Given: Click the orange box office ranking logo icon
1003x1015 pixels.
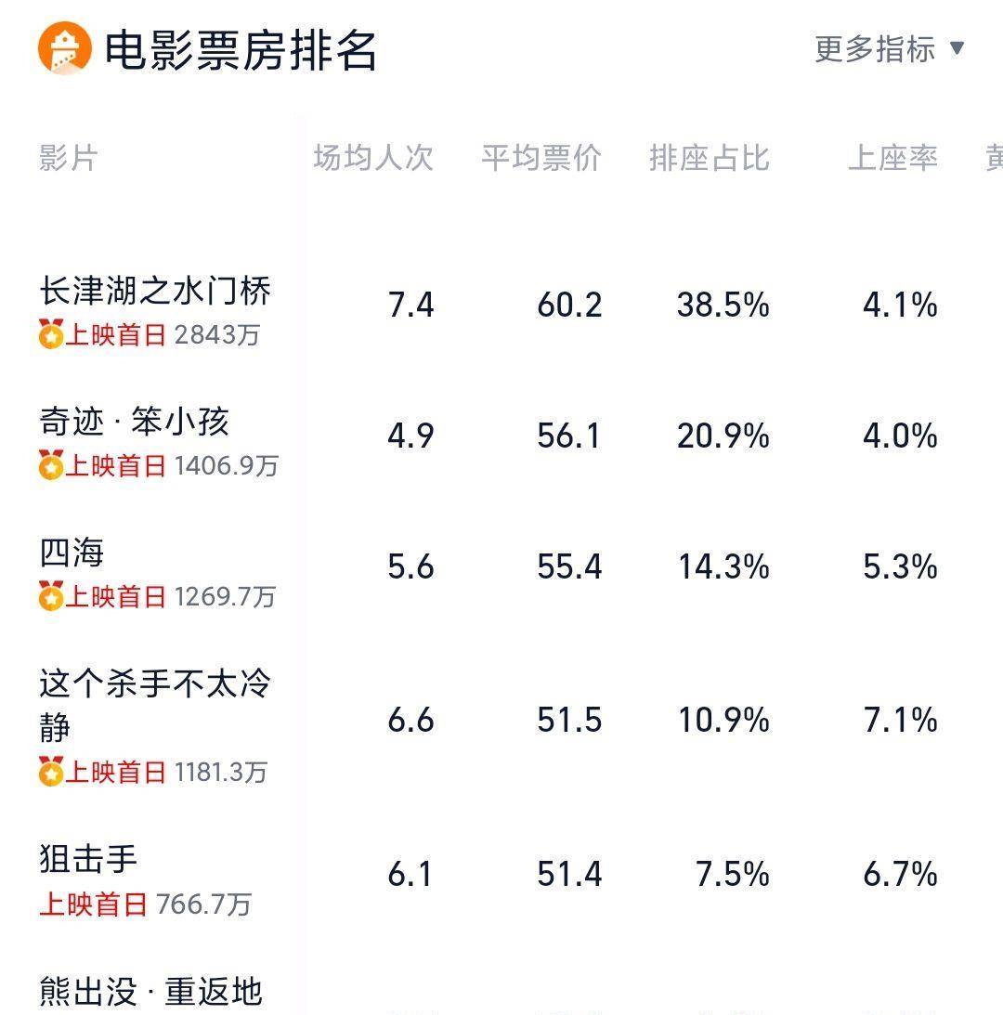Looking at the screenshot, I should [x=65, y=48].
